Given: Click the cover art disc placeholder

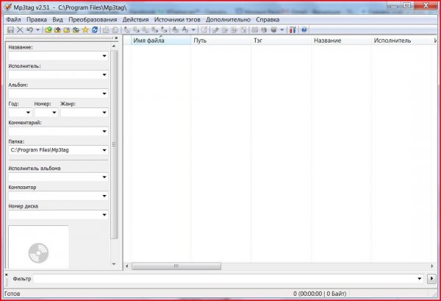Looking at the screenshot, I should click(38, 253).
